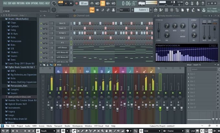220x133 pixels.
Task: Select the Cubase hand pan tool icon
Action: pos(107,131)
